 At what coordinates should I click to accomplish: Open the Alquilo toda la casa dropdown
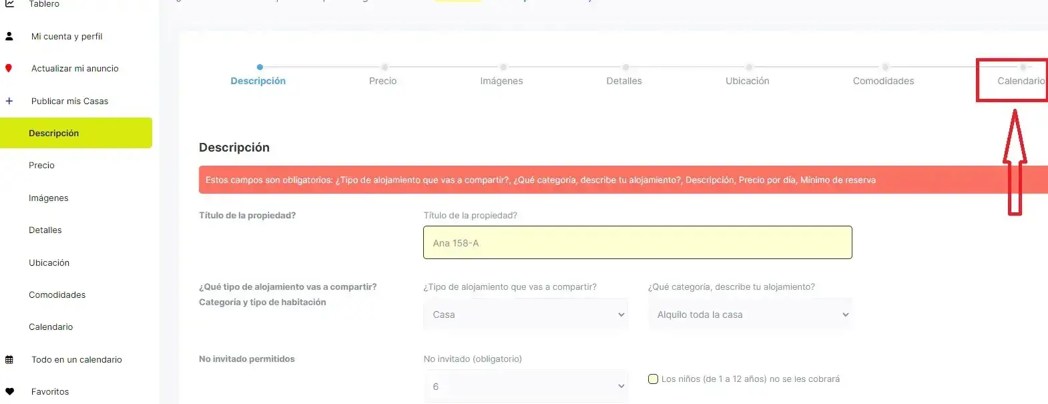(x=750, y=315)
